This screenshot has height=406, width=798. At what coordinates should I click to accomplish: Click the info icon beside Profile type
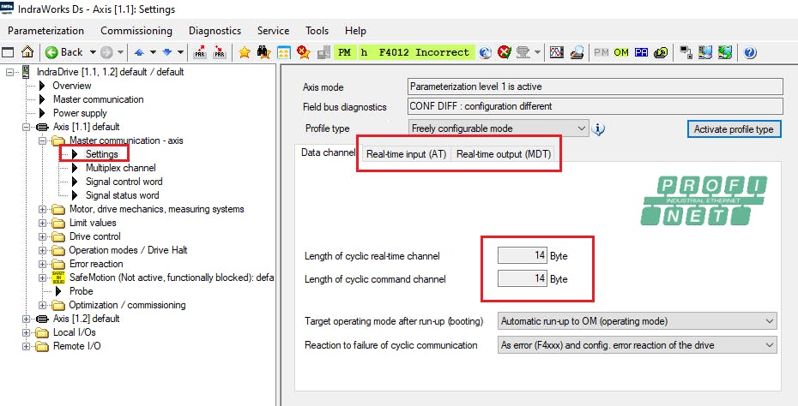click(599, 129)
